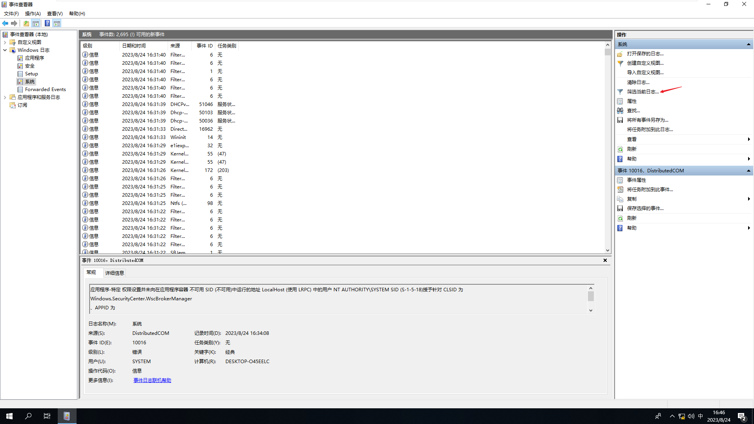The height and width of the screenshot is (424, 754).
Task: Click event list vertical scrollbar down arrow
Action: 608,250
